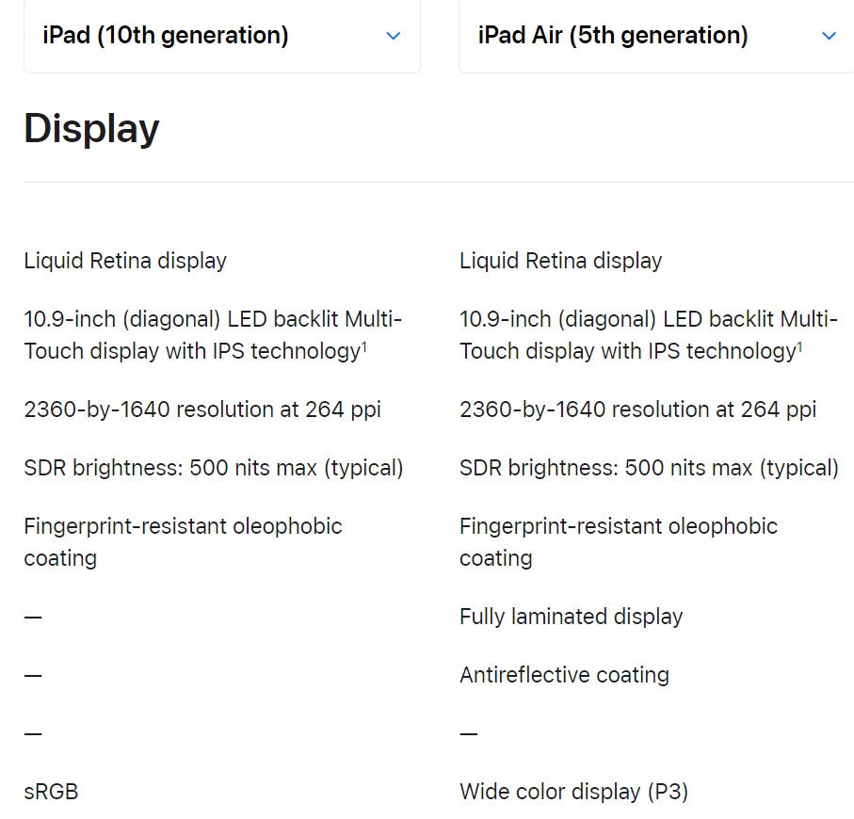Click the sRGB color spec

(51, 792)
